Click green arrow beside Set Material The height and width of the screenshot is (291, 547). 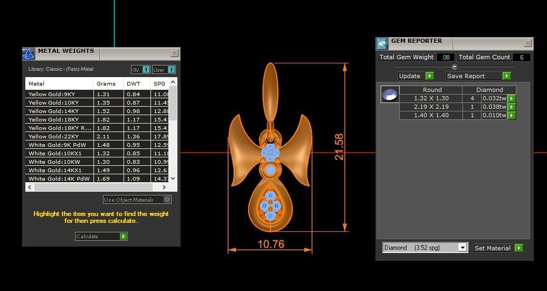(518, 248)
